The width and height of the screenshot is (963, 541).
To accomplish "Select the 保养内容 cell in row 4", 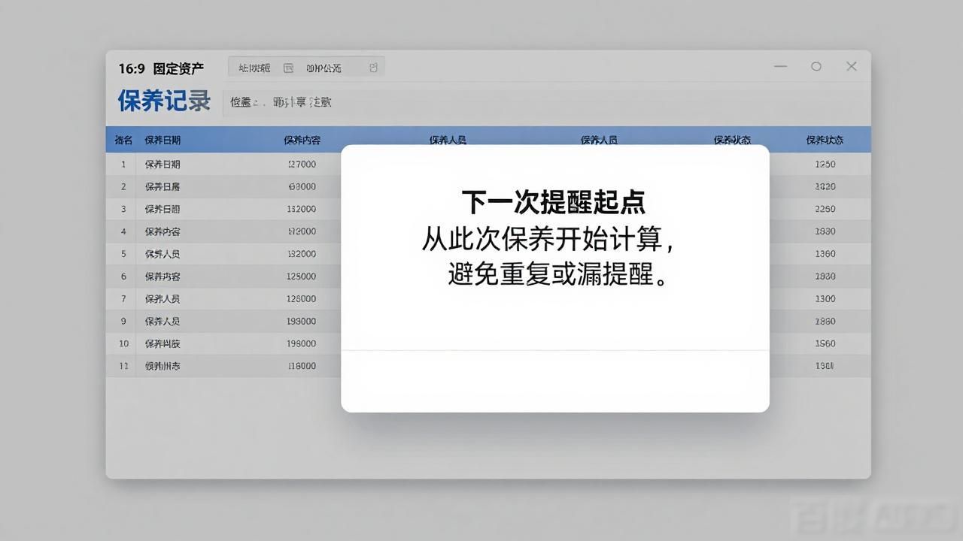I will pos(163,231).
